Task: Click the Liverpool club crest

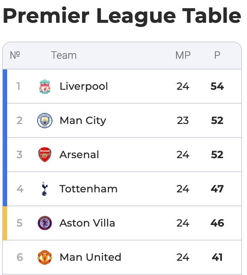Action: pos(45,86)
